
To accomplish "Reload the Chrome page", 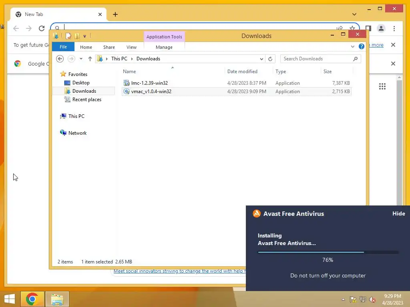I will 42,28.
